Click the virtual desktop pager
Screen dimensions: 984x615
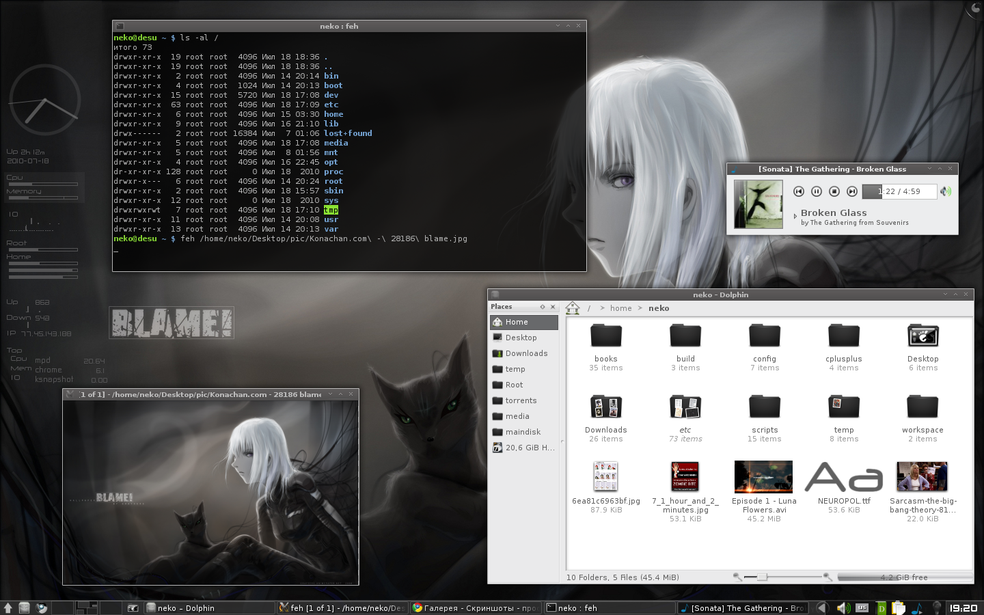click(86, 607)
